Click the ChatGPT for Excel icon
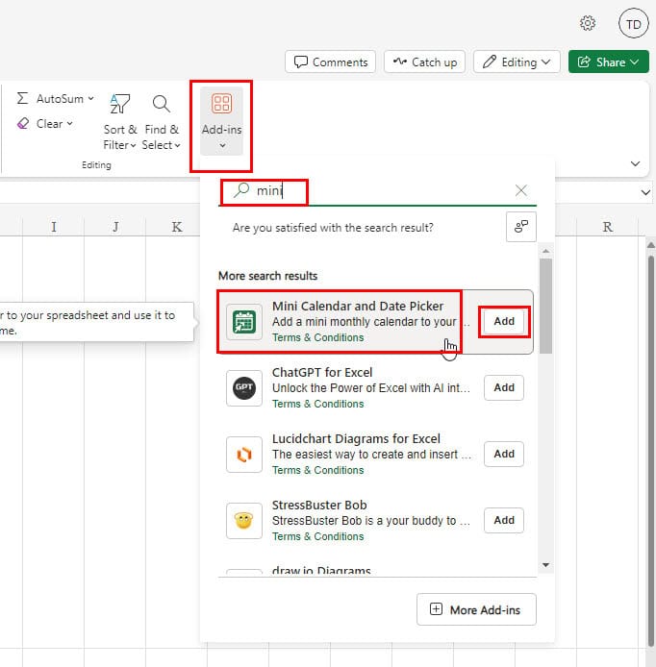Screen dimensions: 656x667 244,388
